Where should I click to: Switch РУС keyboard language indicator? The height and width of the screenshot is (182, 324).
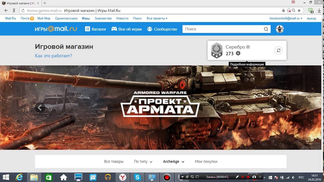click(x=301, y=177)
